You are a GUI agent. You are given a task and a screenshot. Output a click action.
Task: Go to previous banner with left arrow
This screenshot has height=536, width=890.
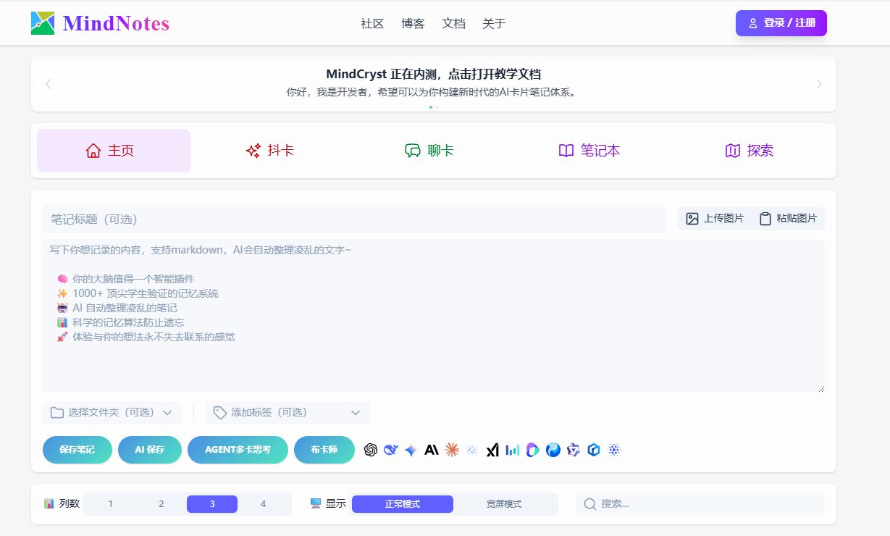point(49,84)
